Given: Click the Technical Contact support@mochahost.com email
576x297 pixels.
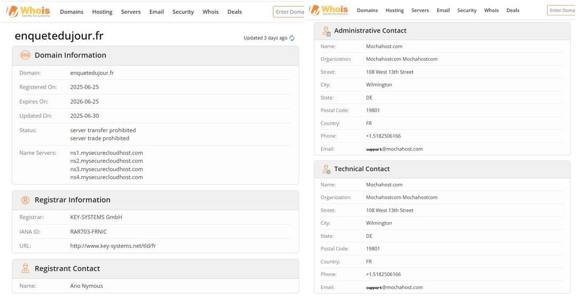Looking at the screenshot, I should click(394, 287).
